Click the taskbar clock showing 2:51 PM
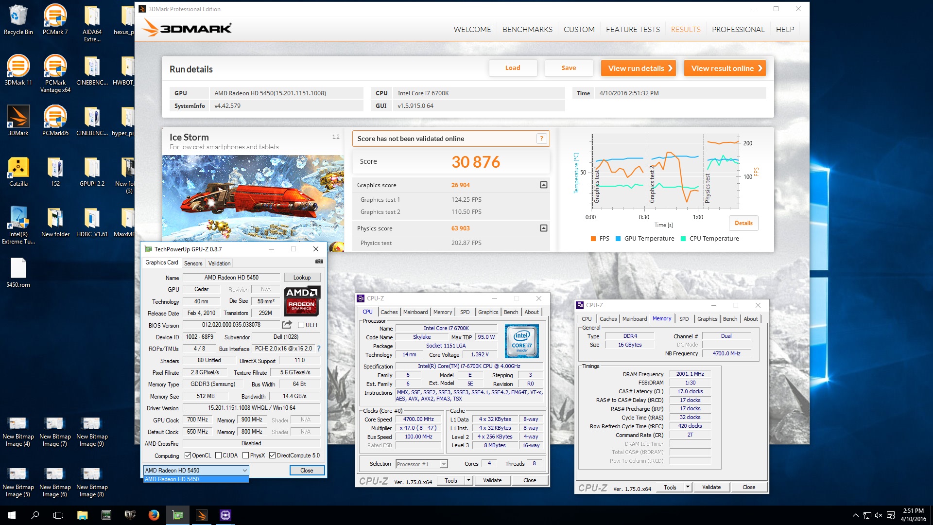This screenshot has height=525, width=933. pyautogui.click(x=913, y=515)
